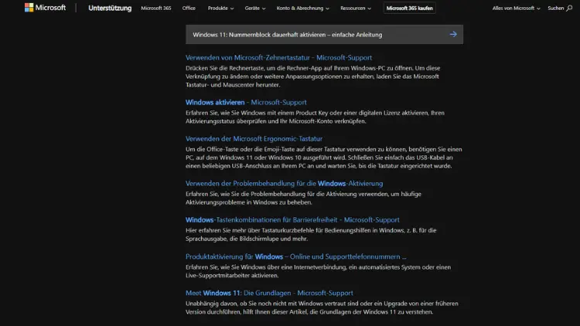580x326 pixels.
Task: Open Produktaktivierung für Windows result
Action: point(296,256)
